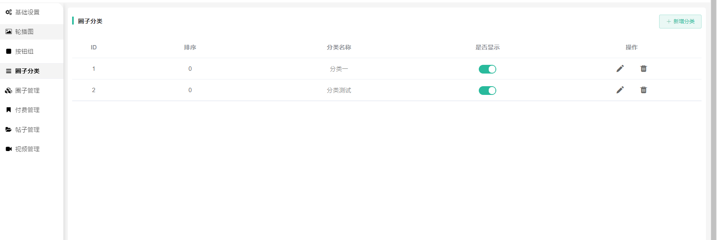Click the cubes icon beside 圈子管理
Viewport: 717px width, 240px height.
(8, 91)
